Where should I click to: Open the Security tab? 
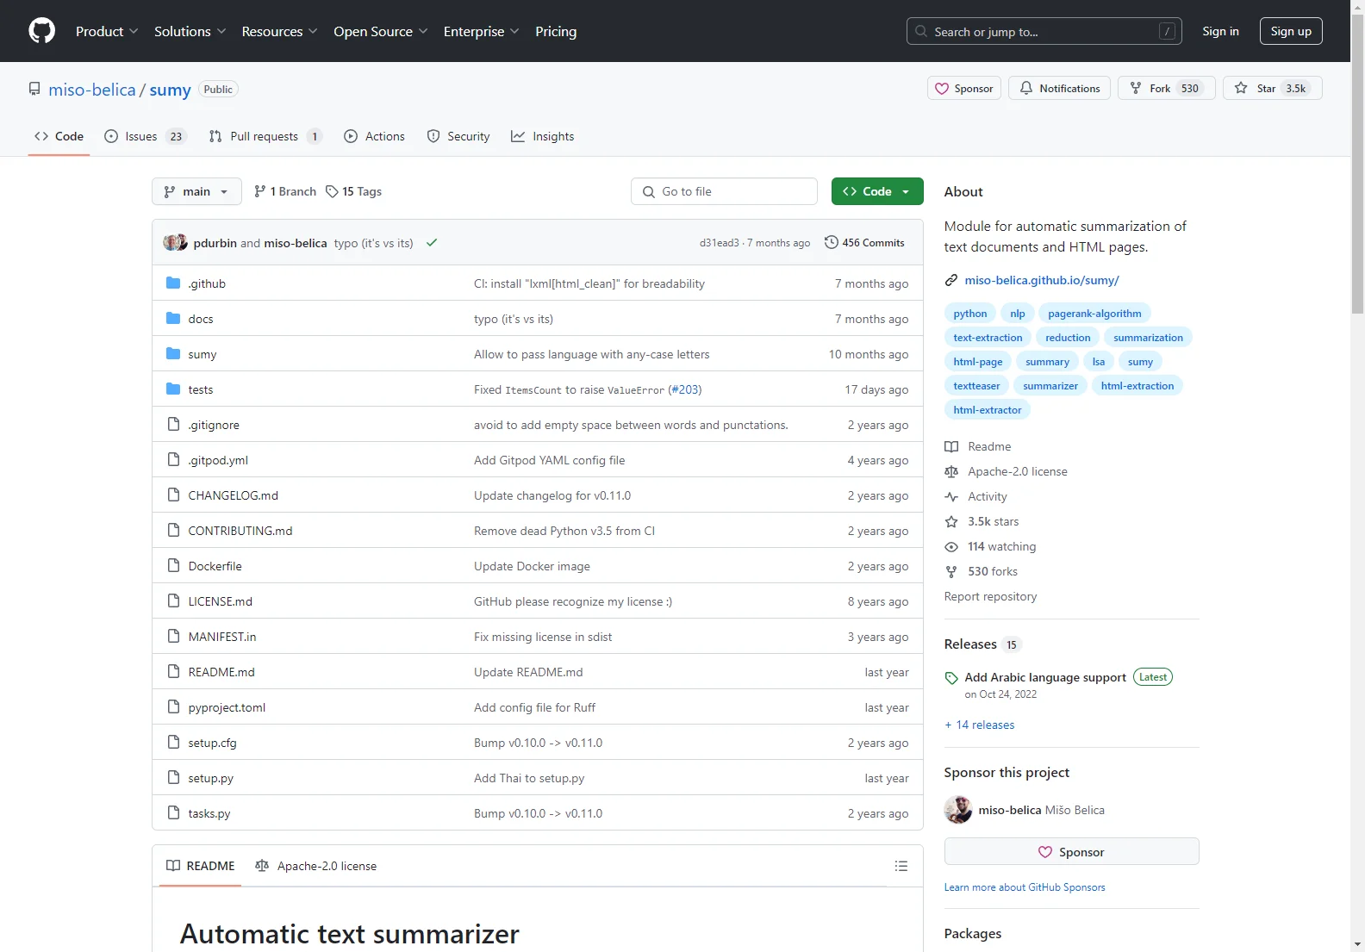pyautogui.click(x=458, y=137)
